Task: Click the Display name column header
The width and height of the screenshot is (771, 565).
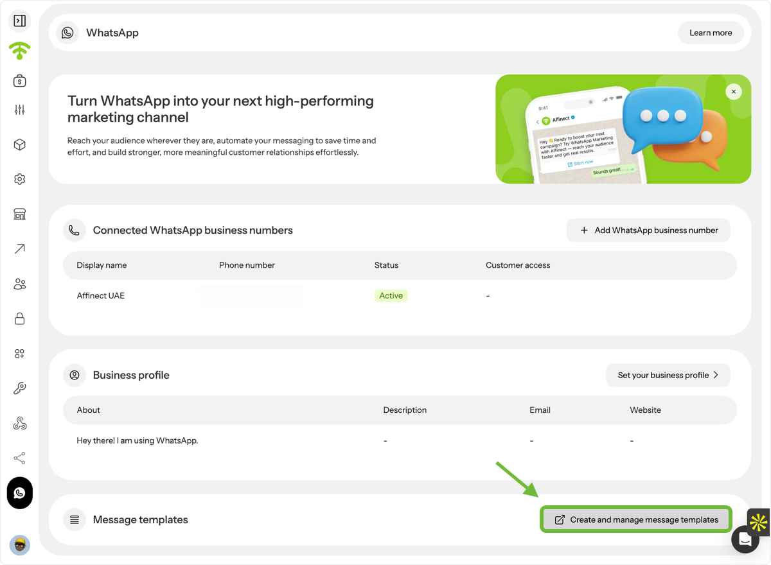Action: (102, 265)
